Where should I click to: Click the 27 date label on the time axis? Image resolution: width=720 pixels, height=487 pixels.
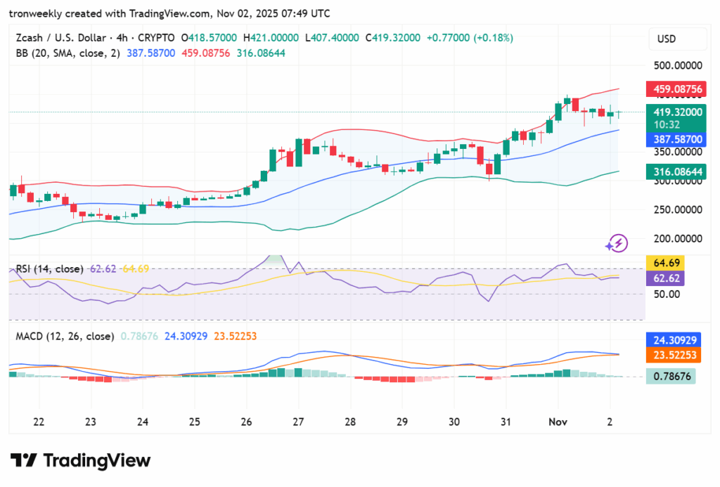(x=298, y=422)
